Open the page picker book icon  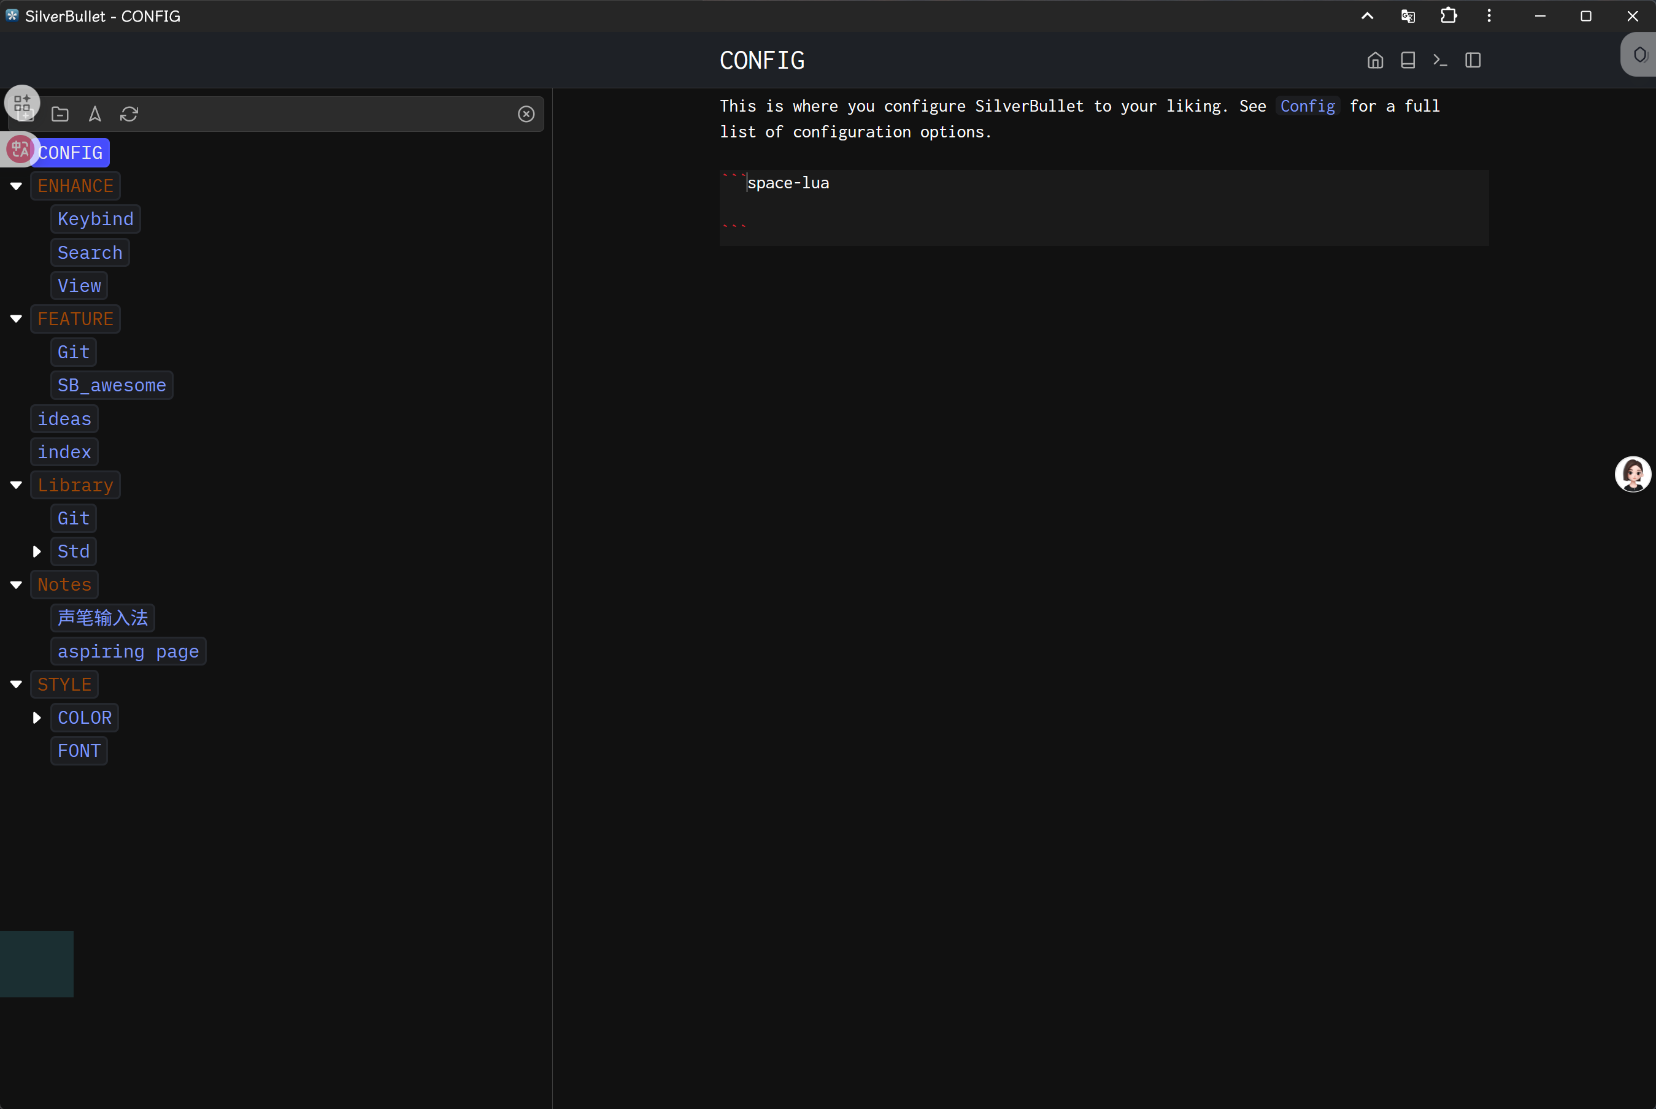tap(1408, 60)
